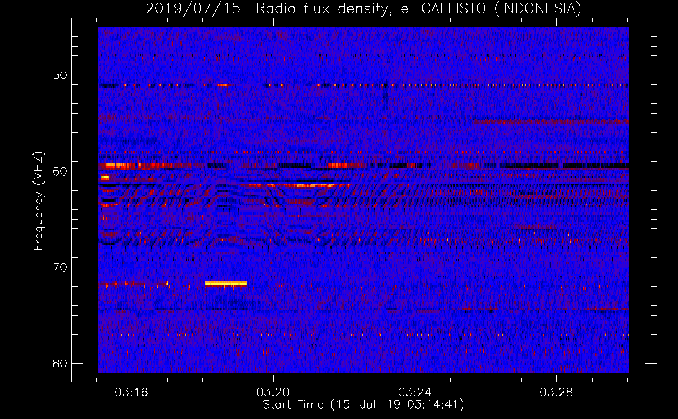Click the bright yellow burst near 72 MHz

(x=226, y=284)
